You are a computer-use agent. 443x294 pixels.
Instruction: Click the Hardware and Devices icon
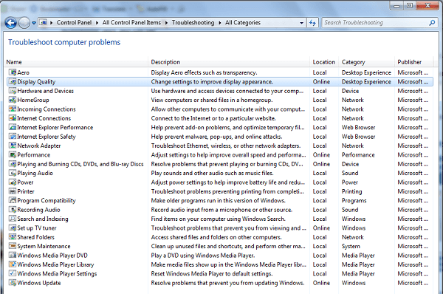click(x=13, y=91)
